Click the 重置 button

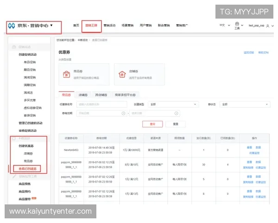[176, 124]
